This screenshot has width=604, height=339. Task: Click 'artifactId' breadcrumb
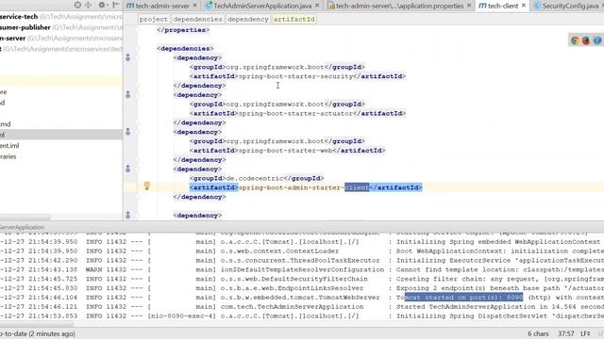(294, 19)
